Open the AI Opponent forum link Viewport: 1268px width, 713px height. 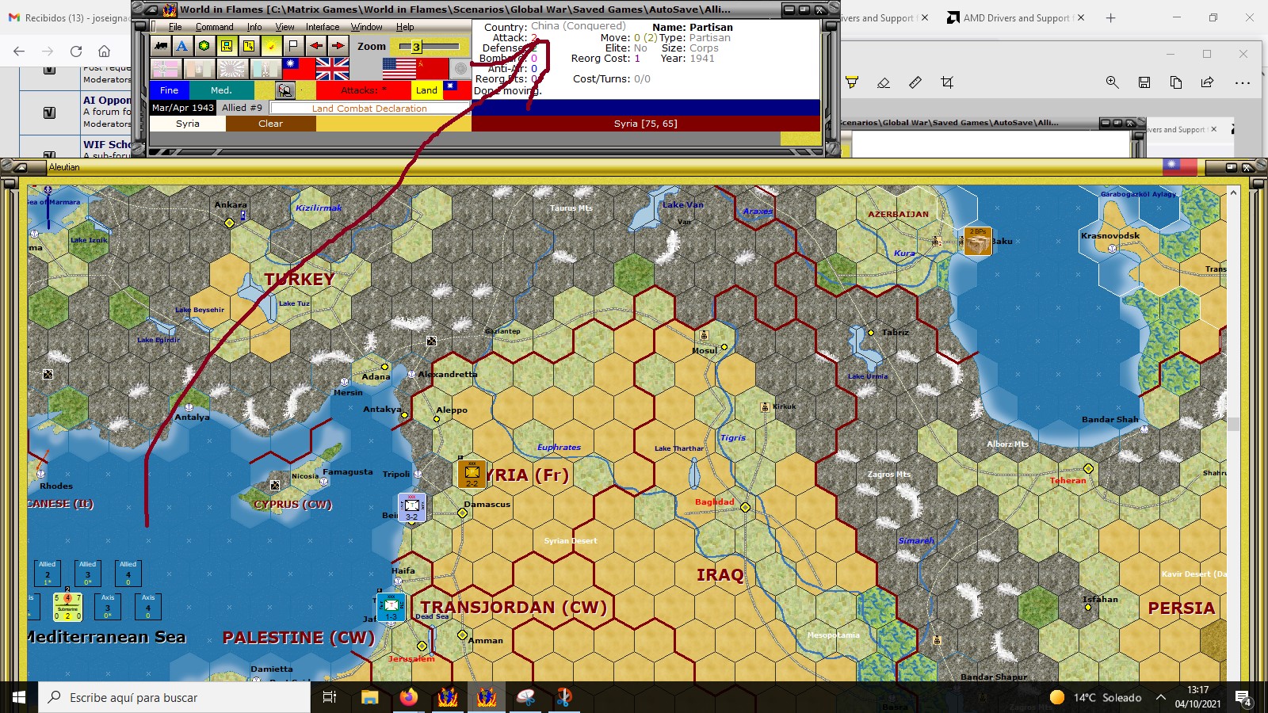(x=107, y=100)
